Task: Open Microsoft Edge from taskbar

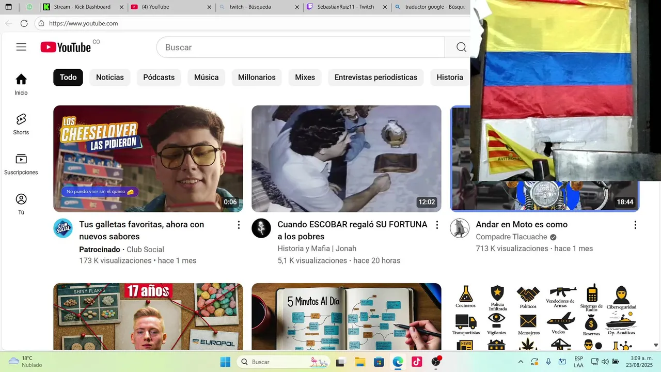Action: tap(398, 362)
